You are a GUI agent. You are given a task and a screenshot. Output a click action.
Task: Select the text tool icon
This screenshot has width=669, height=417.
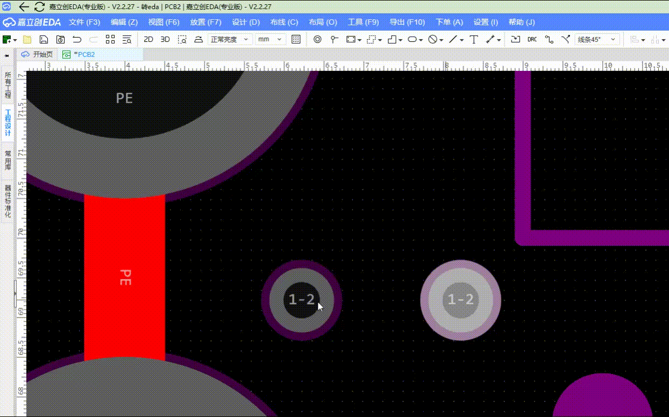point(474,39)
